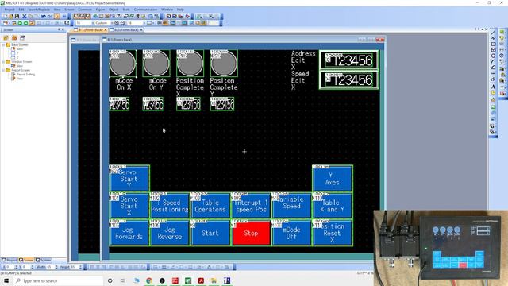Click the Open project toolbar icon

[x=11, y=16]
